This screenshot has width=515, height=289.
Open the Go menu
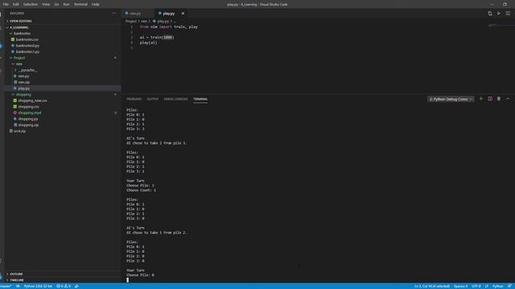pos(56,4)
